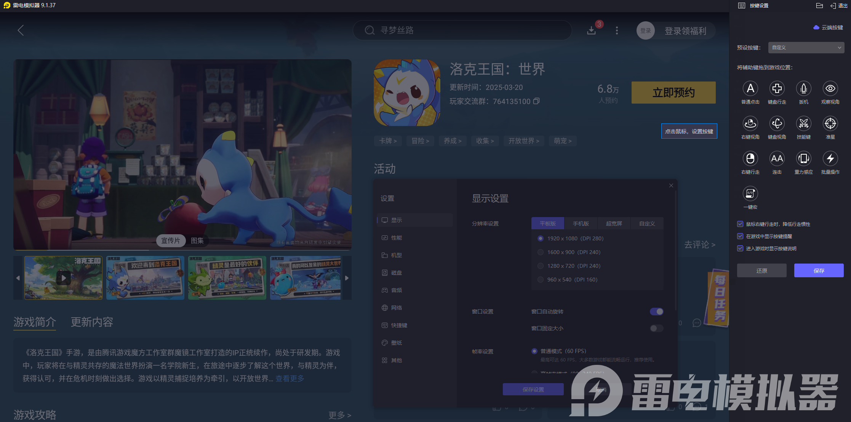Pick the 扳机 trigger key icon
Image resolution: width=851 pixels, height=422 pixels.
[803, 89]
